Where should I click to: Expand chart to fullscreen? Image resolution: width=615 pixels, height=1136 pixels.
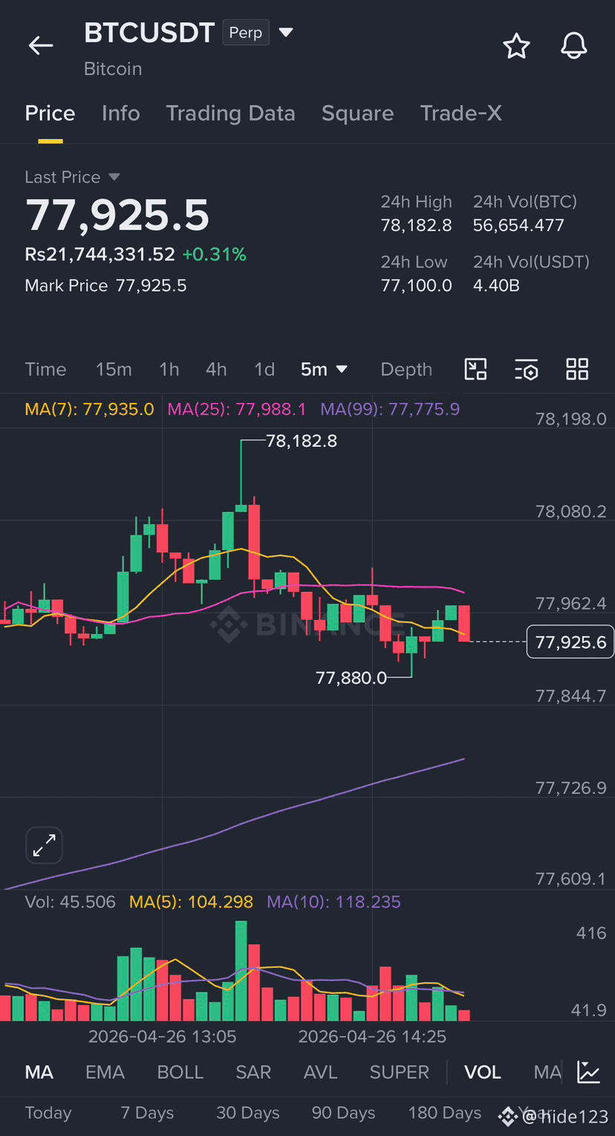(x=45, y=845)
